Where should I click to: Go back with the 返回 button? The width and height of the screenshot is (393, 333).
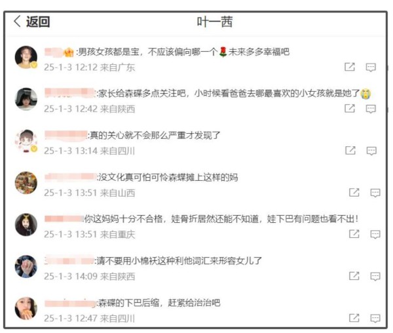coord(31,22)
